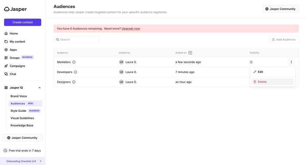Click the locked Add Audience button
The width and height of the screenshot is (307, 165).
284,40
